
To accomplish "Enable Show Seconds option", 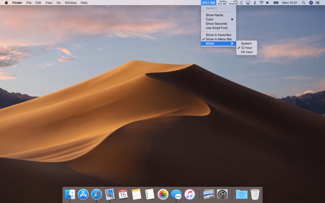I will [x=218, y=24].
